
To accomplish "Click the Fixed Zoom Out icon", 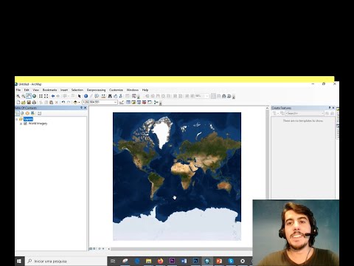I will [46, 96].
